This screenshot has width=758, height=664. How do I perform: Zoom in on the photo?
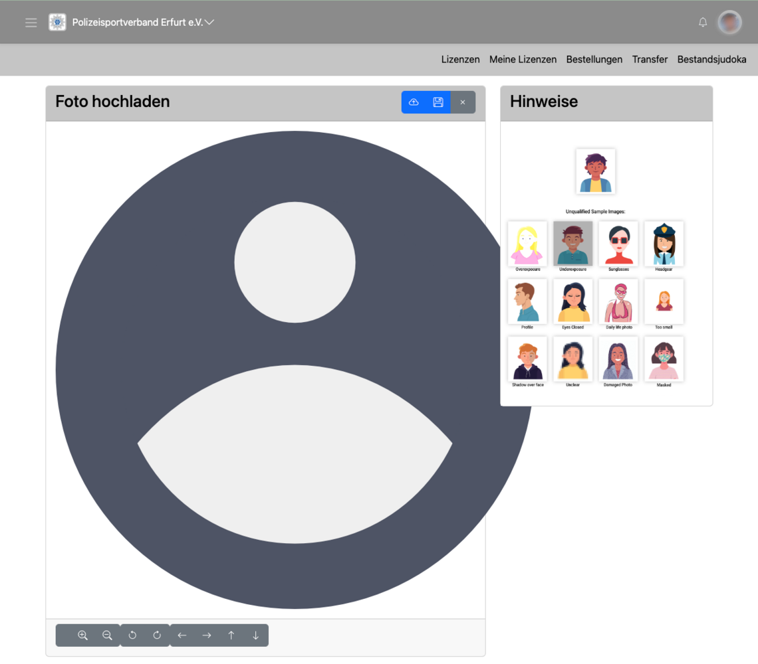(82, 635)
